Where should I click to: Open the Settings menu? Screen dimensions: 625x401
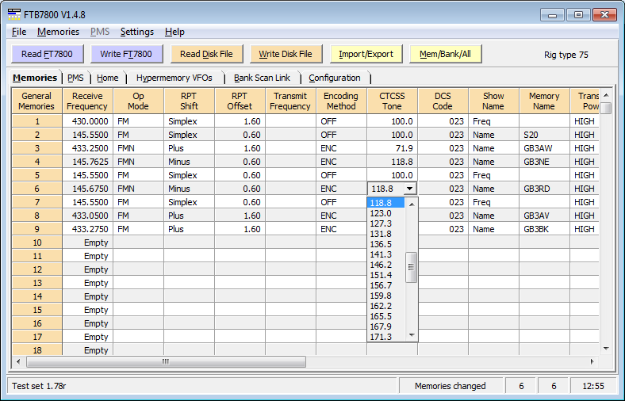pos(136,32)
